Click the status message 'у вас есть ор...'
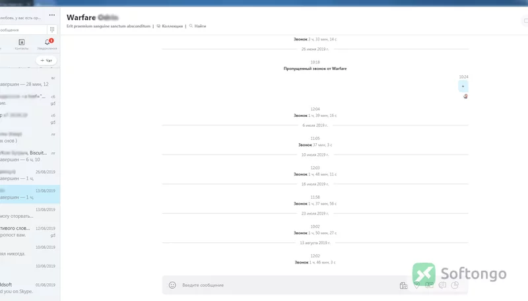The width and height of the screenshot is (528, 301). tap(20, 18)
